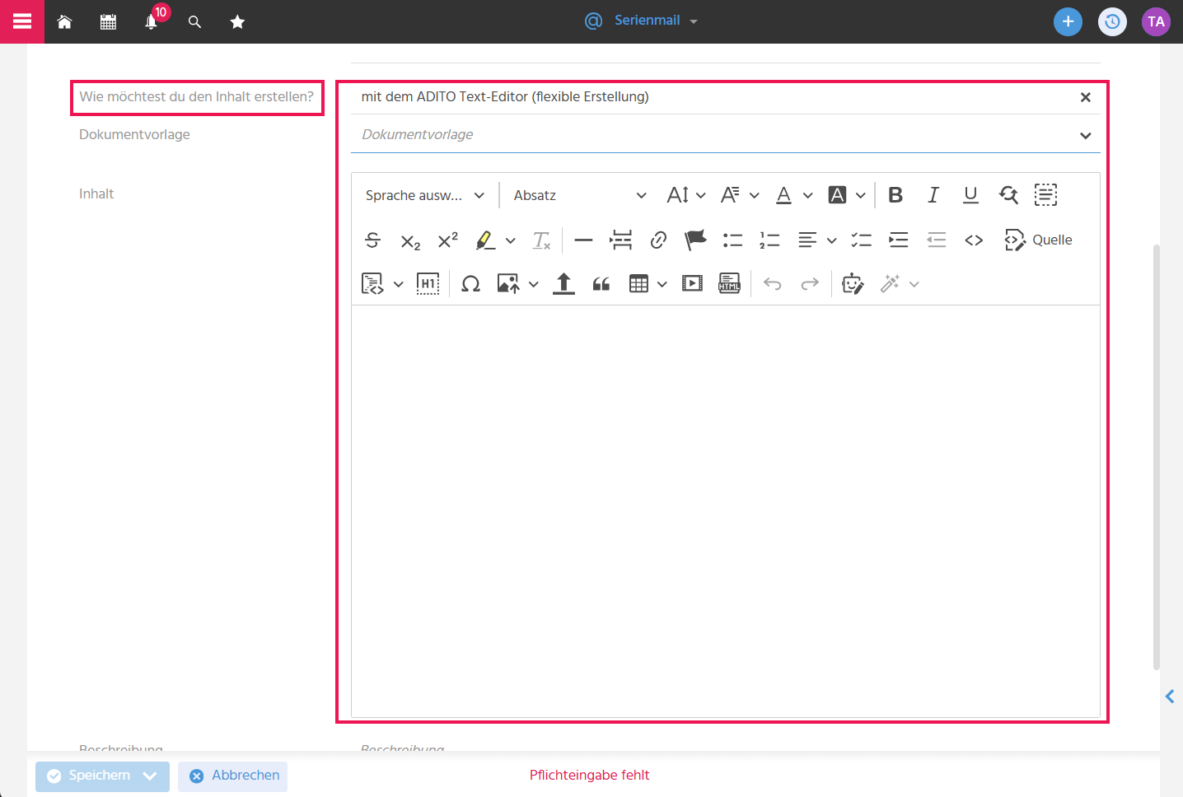Open the AI assistant robot icon
This screenshot has height=797, width=1183.
pyautogui.click(x=853, y=284)
